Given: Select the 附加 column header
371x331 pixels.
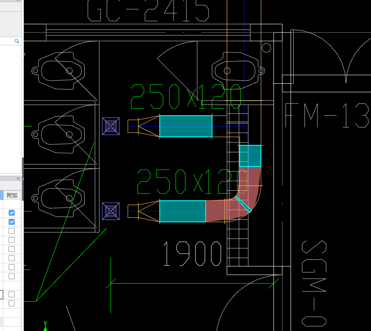Looking at the screenshot, I should point(12,195).
